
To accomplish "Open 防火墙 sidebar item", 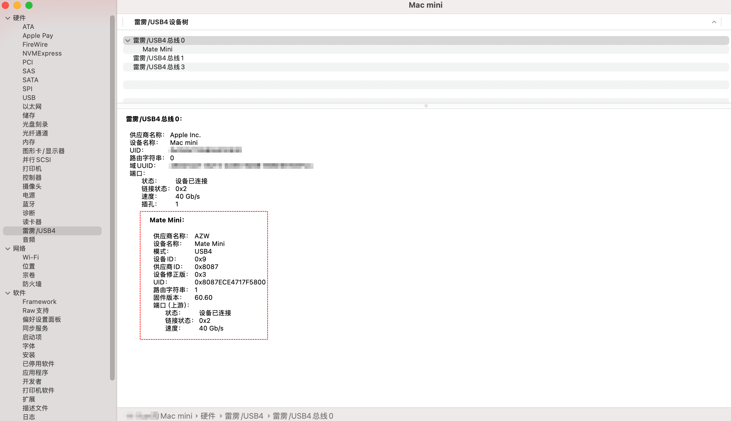I will 32,284.
